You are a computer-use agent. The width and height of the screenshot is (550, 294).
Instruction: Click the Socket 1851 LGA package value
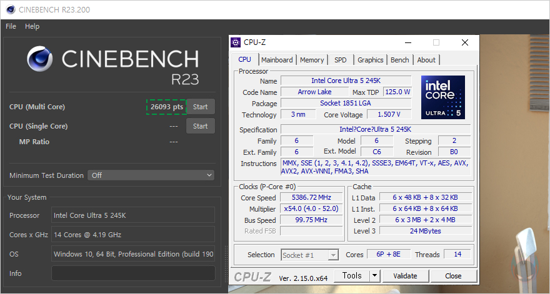[x=346, y=103]
